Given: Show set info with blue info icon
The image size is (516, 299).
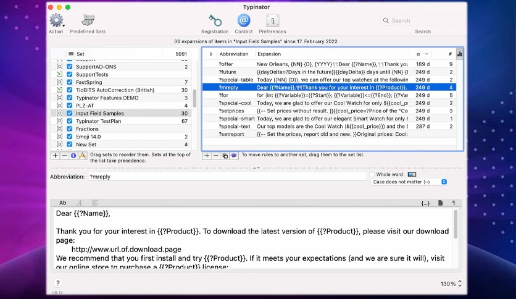Looking at the screenshot, I should 73,156.
